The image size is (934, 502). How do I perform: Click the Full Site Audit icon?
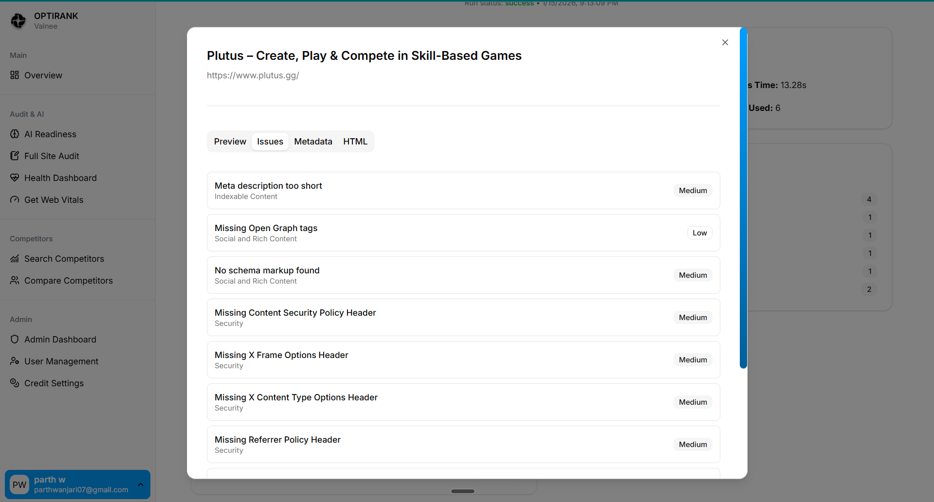click(15, 156)
